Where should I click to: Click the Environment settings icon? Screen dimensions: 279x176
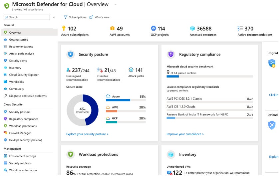(x=5, y=156)
